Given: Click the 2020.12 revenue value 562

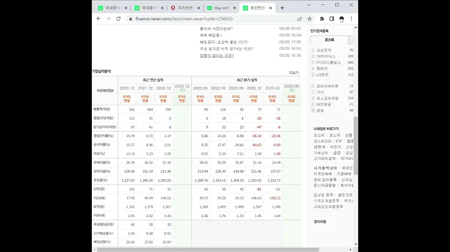Looking at the screenshot, I should click(x=132, y=110).
